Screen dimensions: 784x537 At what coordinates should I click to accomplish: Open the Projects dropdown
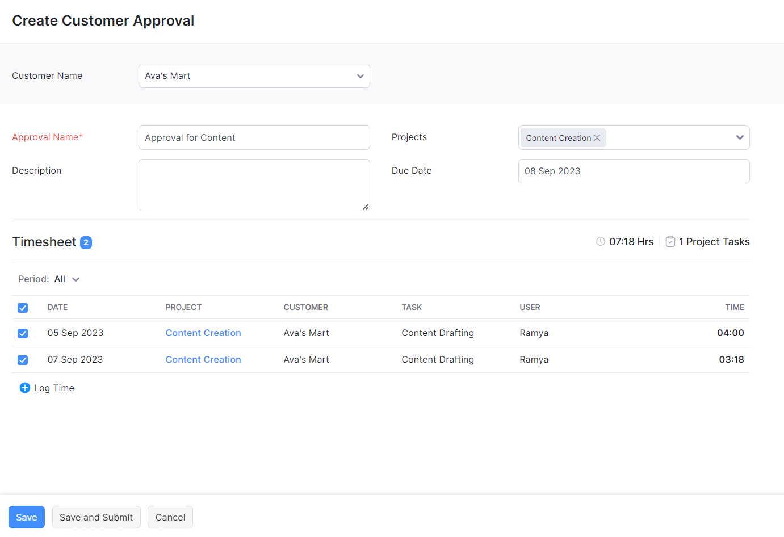coord(740,137)
